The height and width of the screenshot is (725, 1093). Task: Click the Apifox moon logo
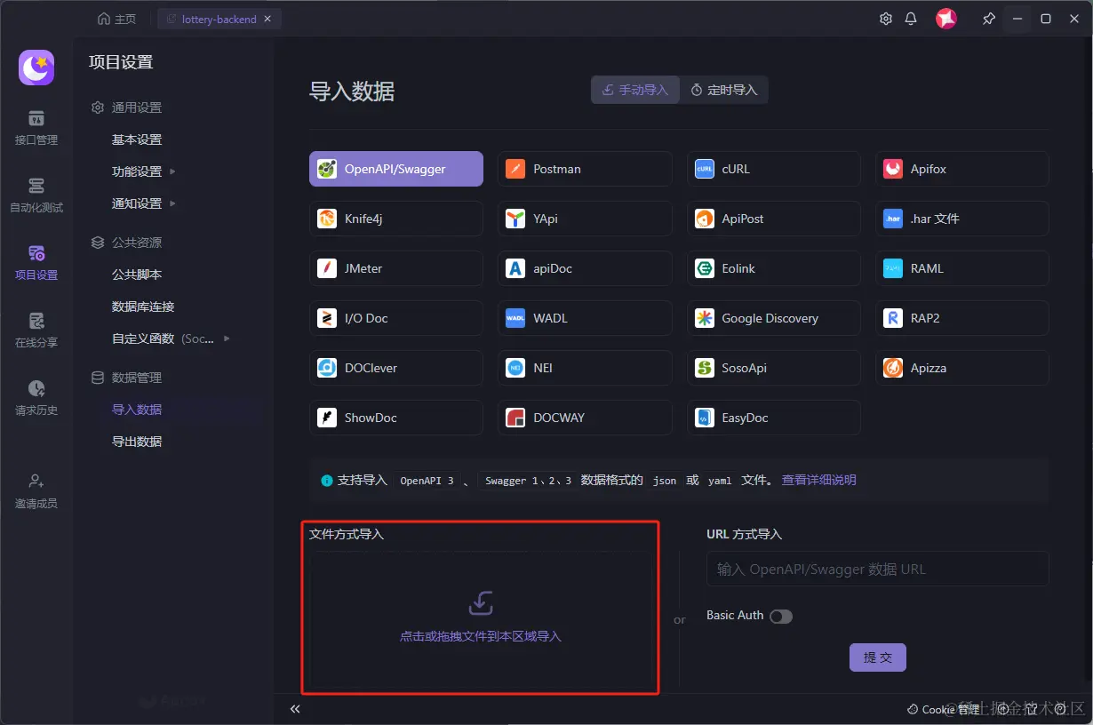(x=36, y=68)
